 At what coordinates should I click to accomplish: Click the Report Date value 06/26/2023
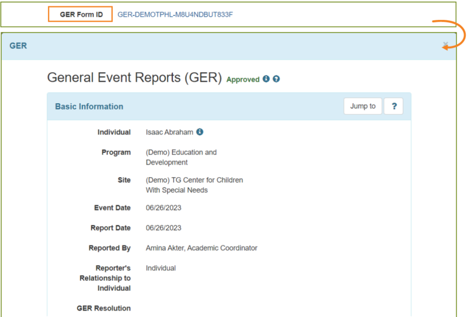pos(163,228)
